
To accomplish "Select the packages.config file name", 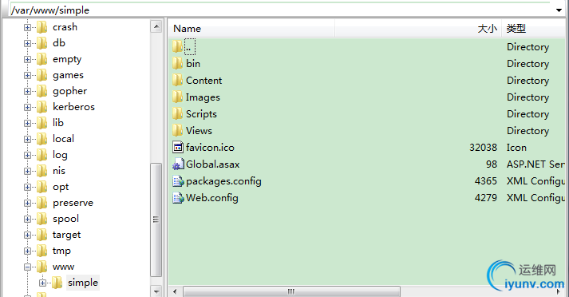I will pos(223,180).
